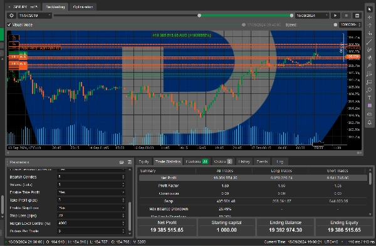Click the Margin Level Control stepper
376x246 pixels.
coord(123,223)
